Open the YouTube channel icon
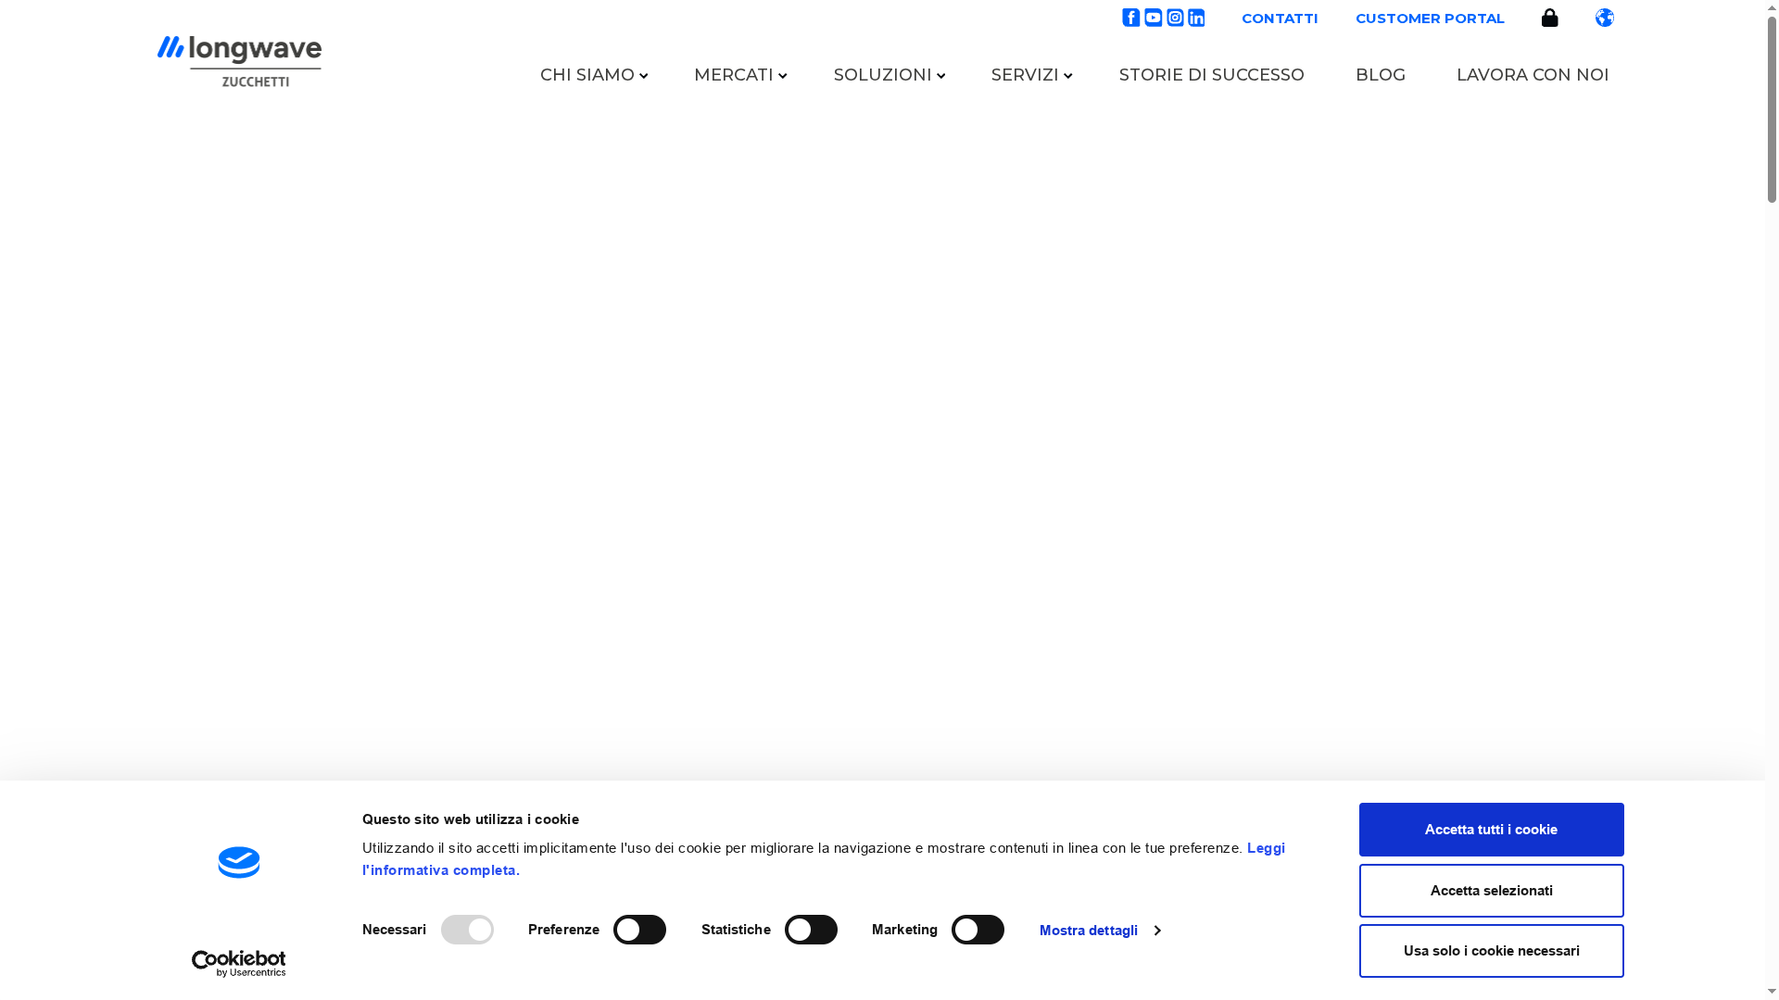The width and height of the screenshot is (1779, 1000). click(1153, 18)
